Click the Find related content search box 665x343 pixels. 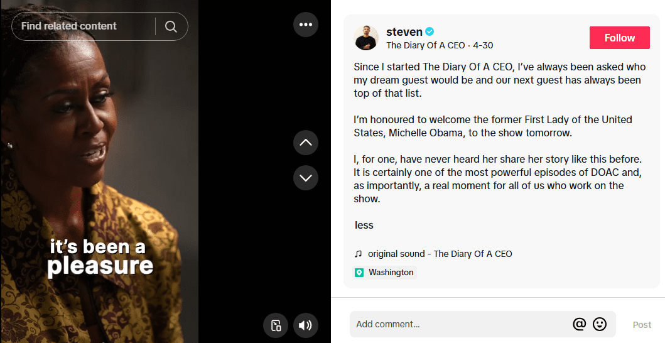82,26
